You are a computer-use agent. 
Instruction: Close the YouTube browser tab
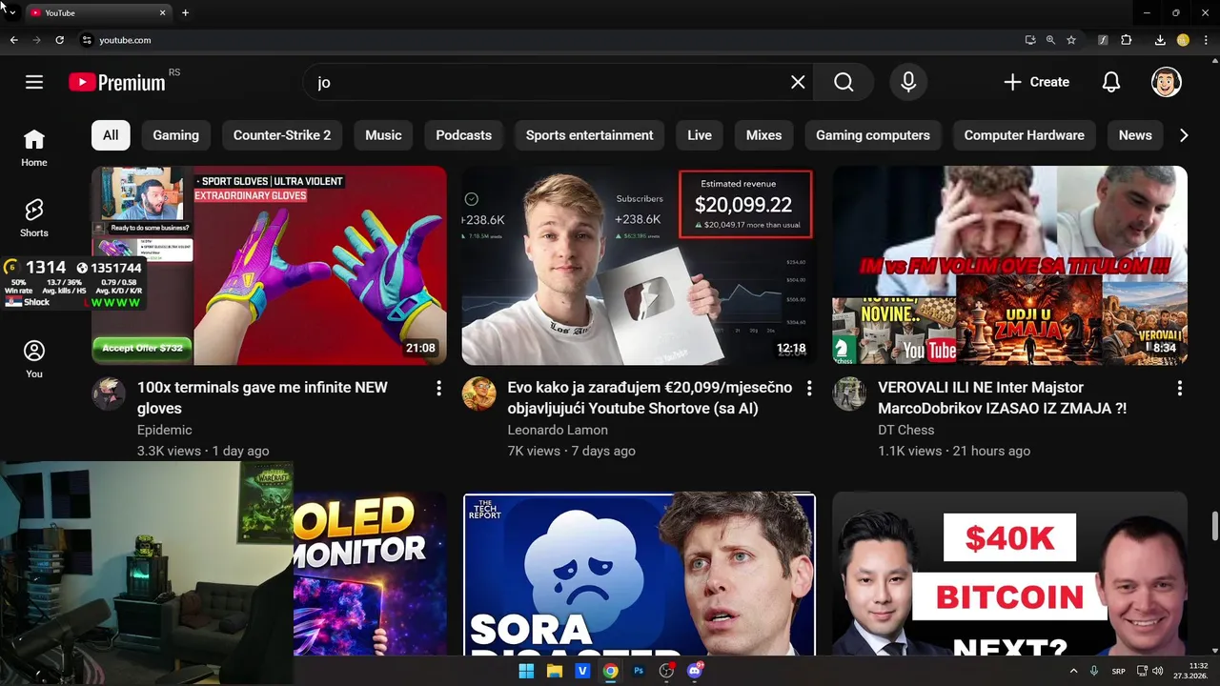tap(162, 12)
